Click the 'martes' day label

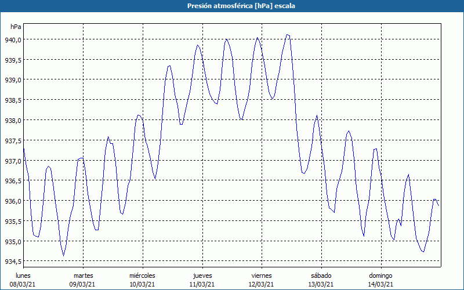pyautogui.click(x=84, y=275)
